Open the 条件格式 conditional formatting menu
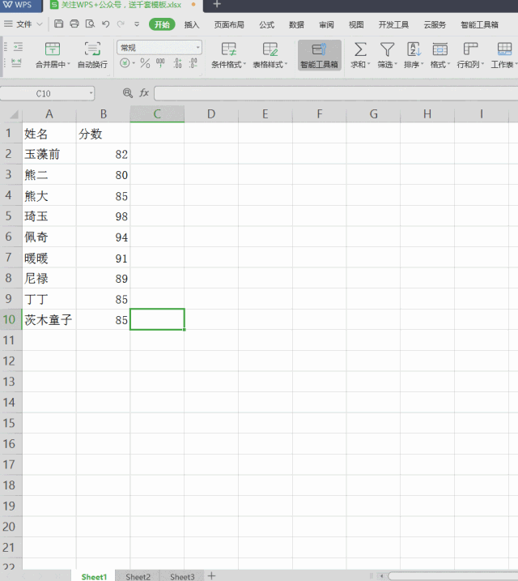 click(229, 49)
